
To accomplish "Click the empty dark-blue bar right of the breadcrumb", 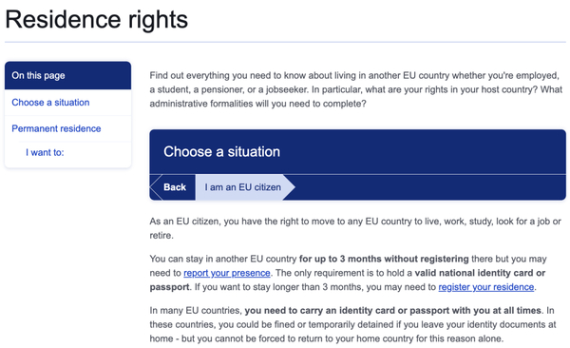I will coord(430,187).
